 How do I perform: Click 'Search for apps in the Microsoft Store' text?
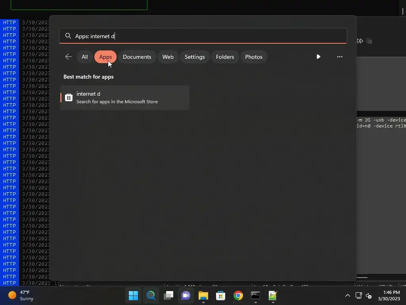(117, 102)
